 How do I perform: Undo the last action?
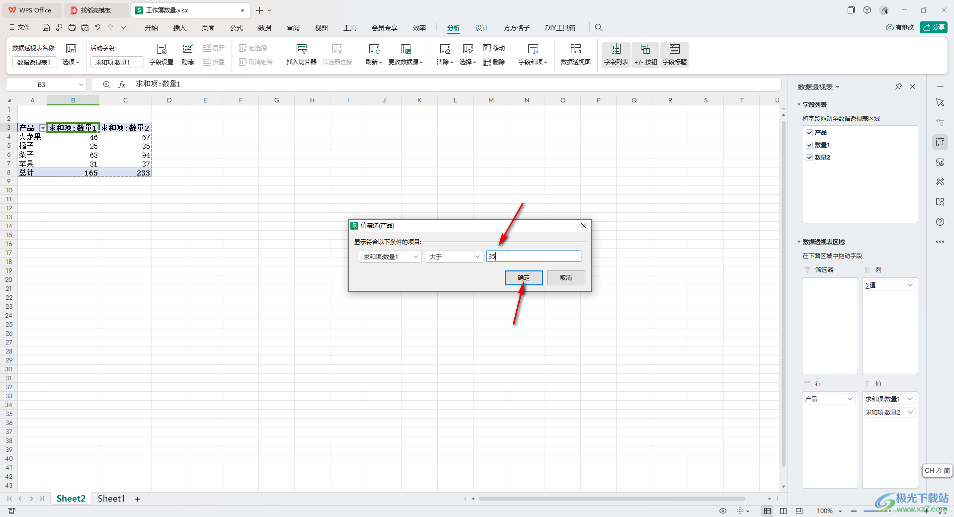[98, 28]
